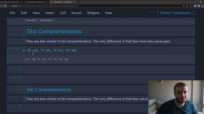Open the Cell menu
Viewport: 204px width, 114px height.
pos(63,13)
